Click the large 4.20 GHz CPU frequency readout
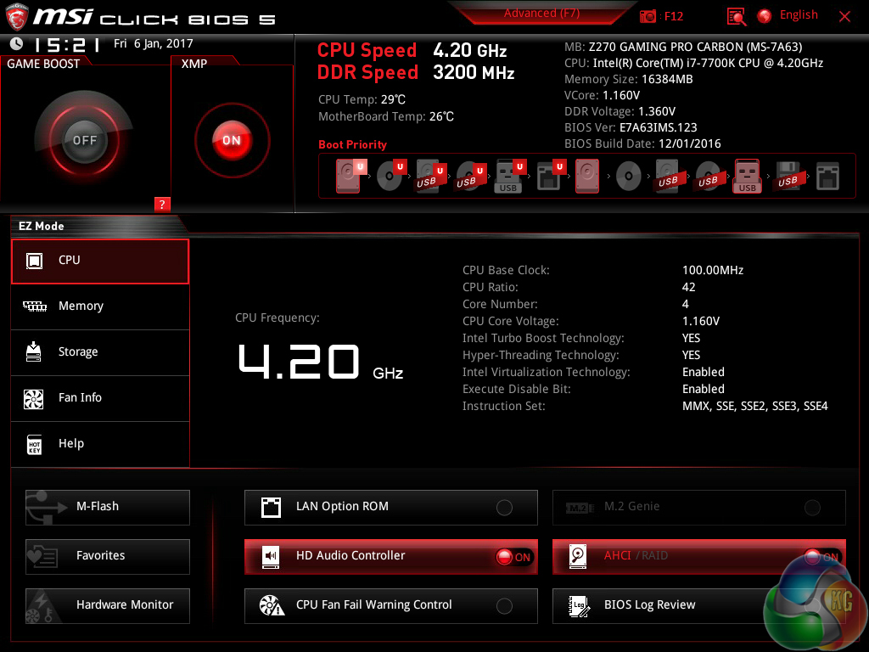Viewport: 869px width, 652px height. tap(321, 362)
